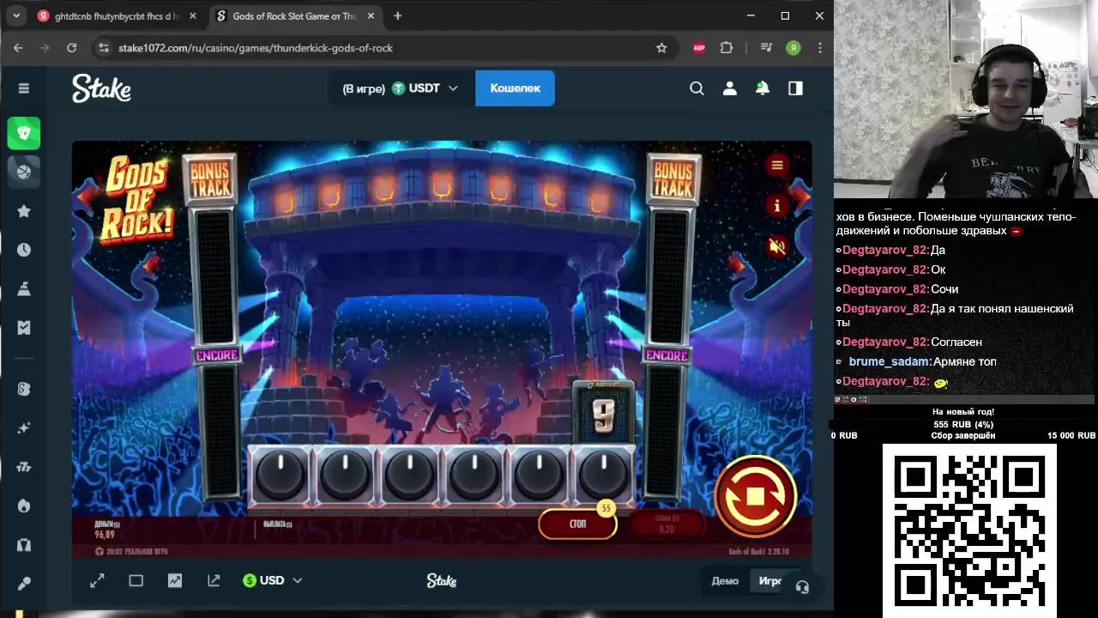Open the Stake sidebar hamburger menu

point(24,88)
